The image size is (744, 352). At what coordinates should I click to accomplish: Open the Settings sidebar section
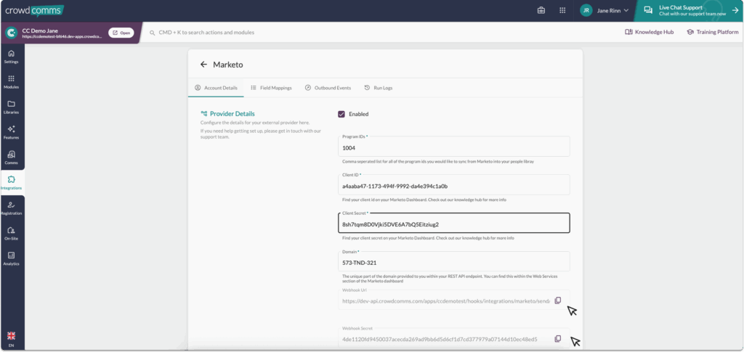click(x=12, y=57)
